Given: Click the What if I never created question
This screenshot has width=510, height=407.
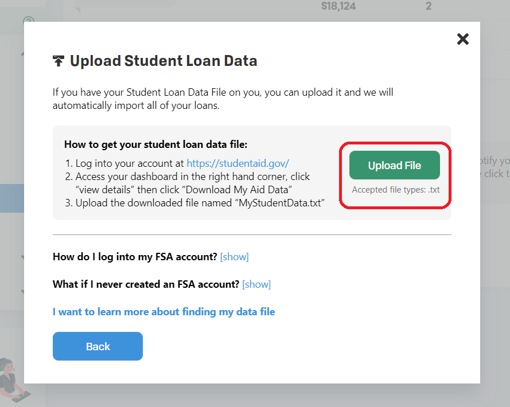Looking at the screenshot, I should tap(146, 284).
